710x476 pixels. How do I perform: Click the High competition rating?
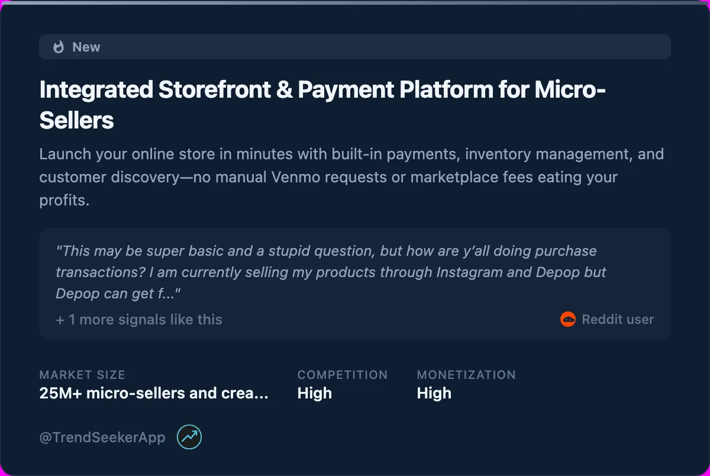pos(314,393)
